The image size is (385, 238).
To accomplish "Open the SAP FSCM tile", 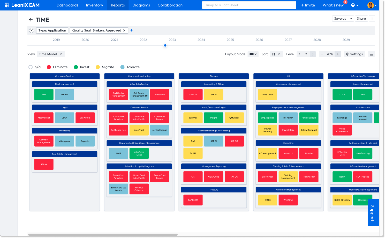I will [193, 200].
